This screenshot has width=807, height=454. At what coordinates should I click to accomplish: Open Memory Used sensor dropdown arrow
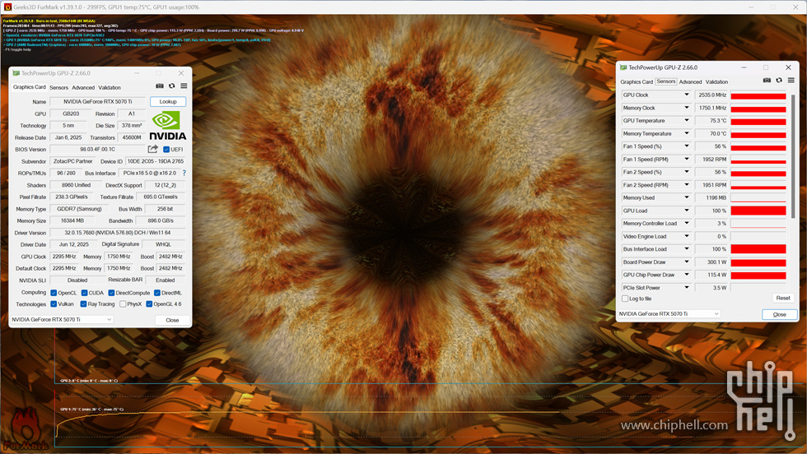coord(686,197)
